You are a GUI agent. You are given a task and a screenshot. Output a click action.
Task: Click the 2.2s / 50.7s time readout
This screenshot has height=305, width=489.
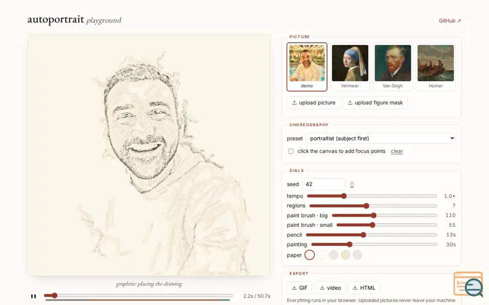tap(257, 296)
